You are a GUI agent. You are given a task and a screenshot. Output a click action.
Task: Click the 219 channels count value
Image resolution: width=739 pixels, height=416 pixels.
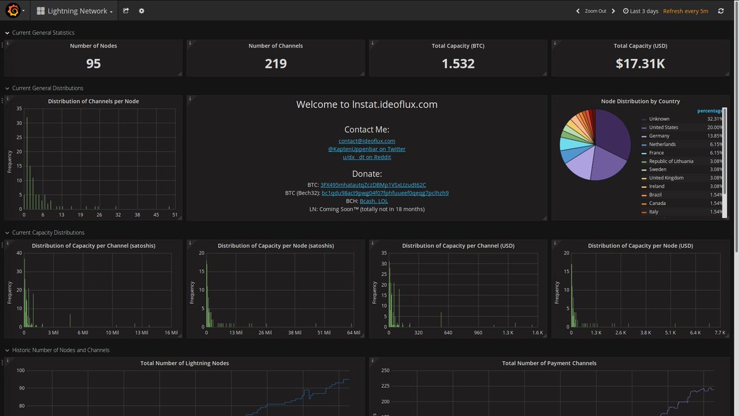click(276, 63)
